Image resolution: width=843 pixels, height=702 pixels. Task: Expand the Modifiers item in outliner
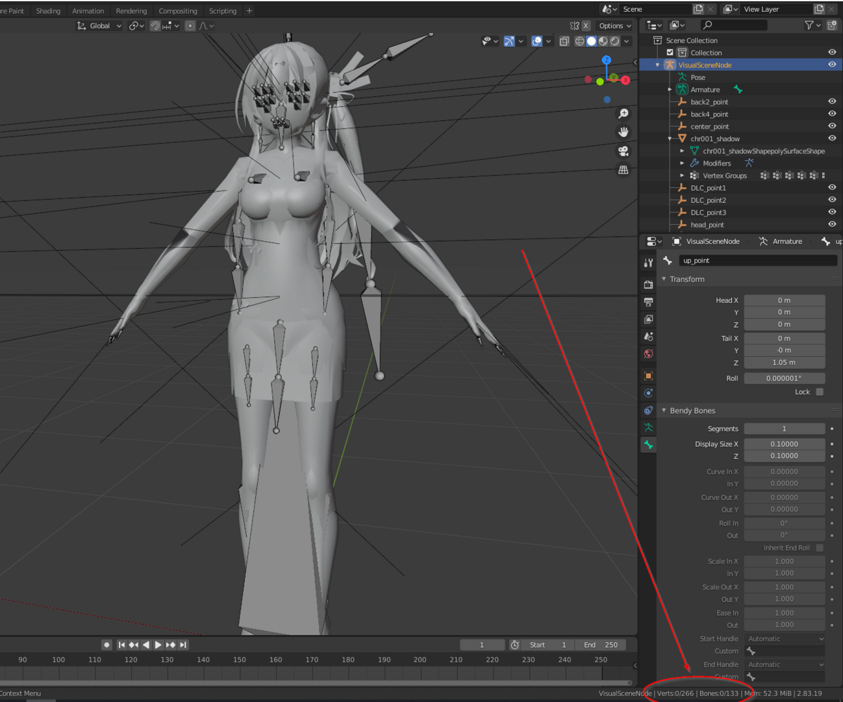[682, 163]
